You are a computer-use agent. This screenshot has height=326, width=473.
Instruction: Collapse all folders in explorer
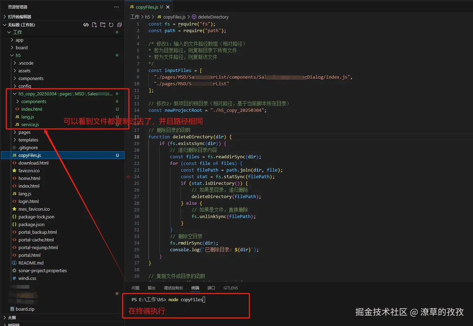point(119,25)
